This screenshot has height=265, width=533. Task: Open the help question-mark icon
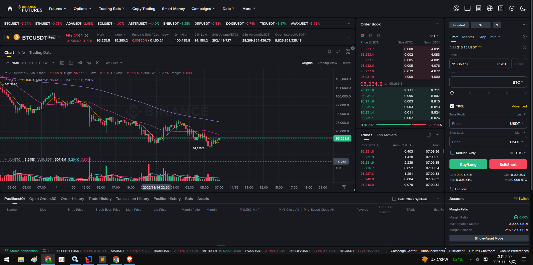(x=501, y=9)
